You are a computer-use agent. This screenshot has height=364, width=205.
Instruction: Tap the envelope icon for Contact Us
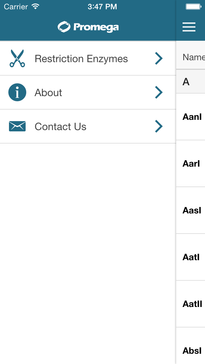pos(17,126)
